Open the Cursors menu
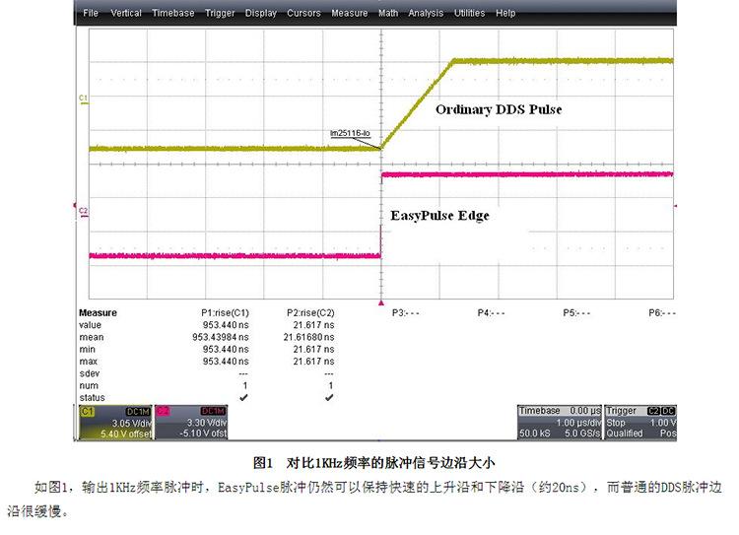 pos(303,14)
